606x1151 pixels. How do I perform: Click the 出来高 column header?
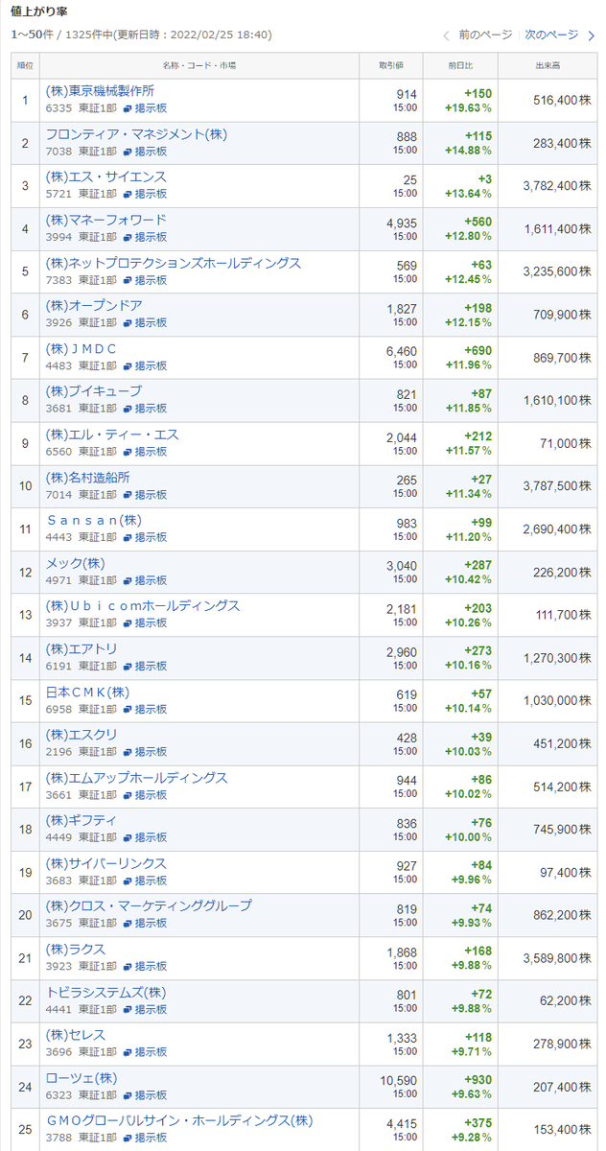[548, 65]
